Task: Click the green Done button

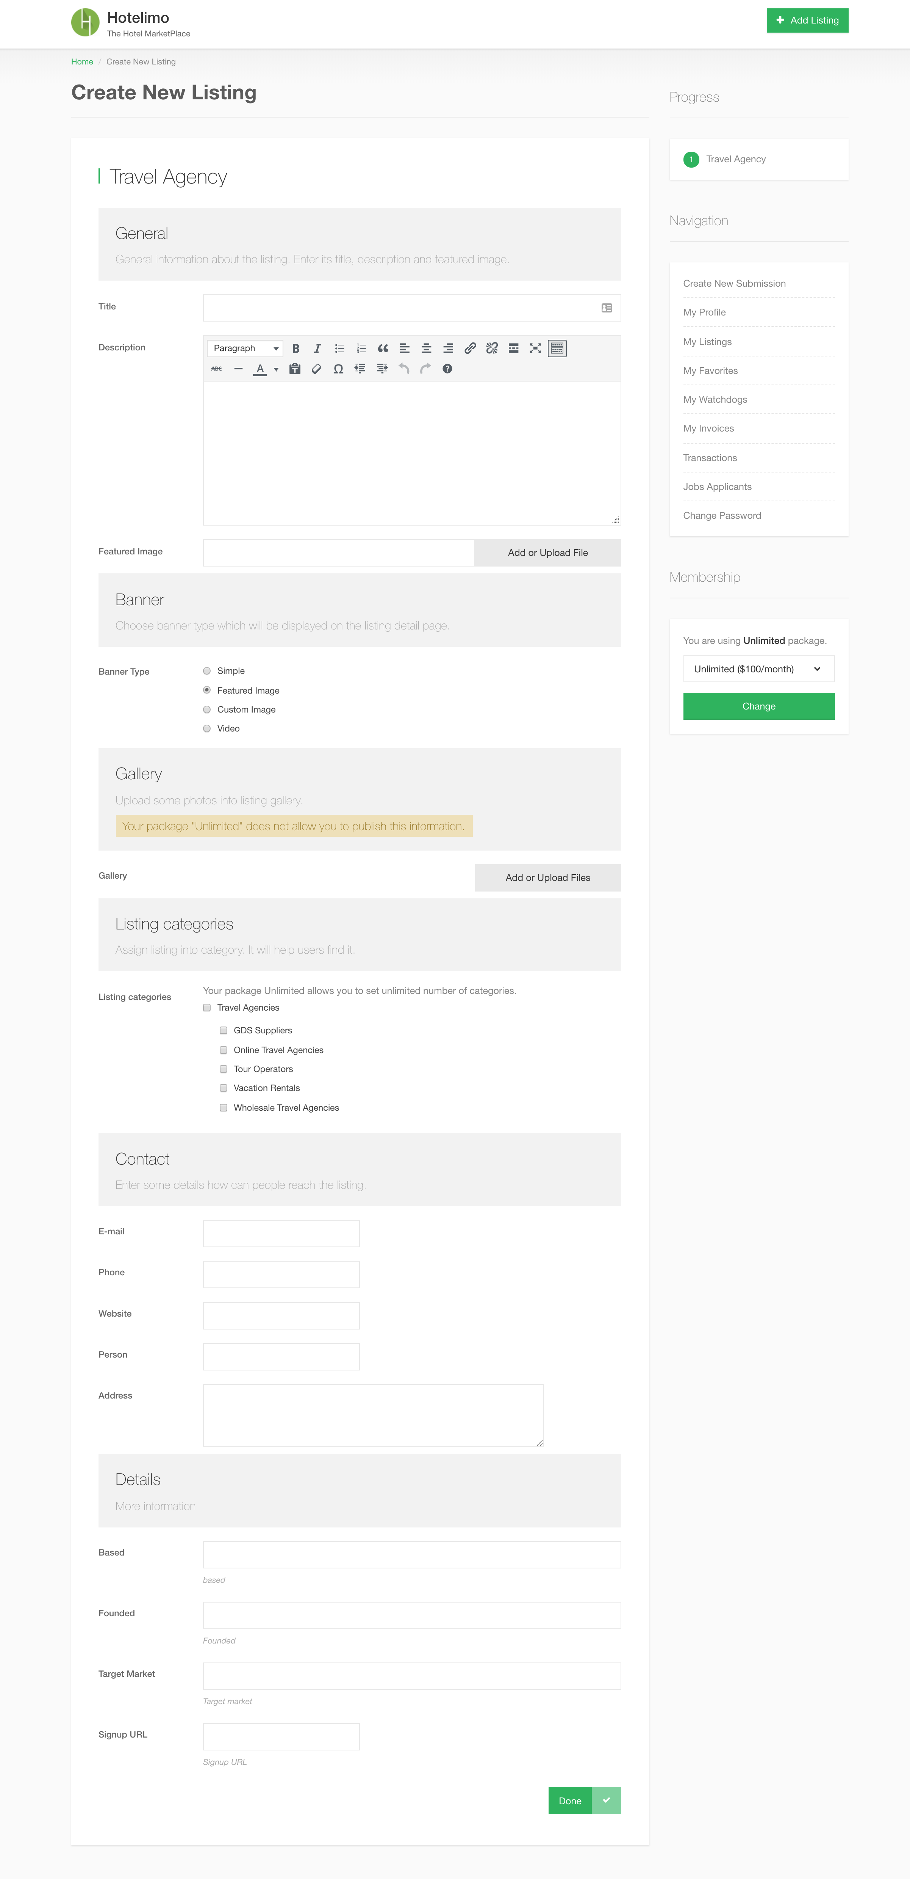Action: (x=570, y=1801)
